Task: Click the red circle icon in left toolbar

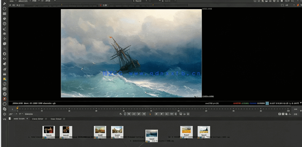Action: 5,99
